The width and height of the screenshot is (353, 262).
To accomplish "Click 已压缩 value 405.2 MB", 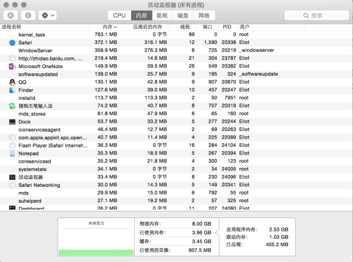I will click(x=277, y=244).
